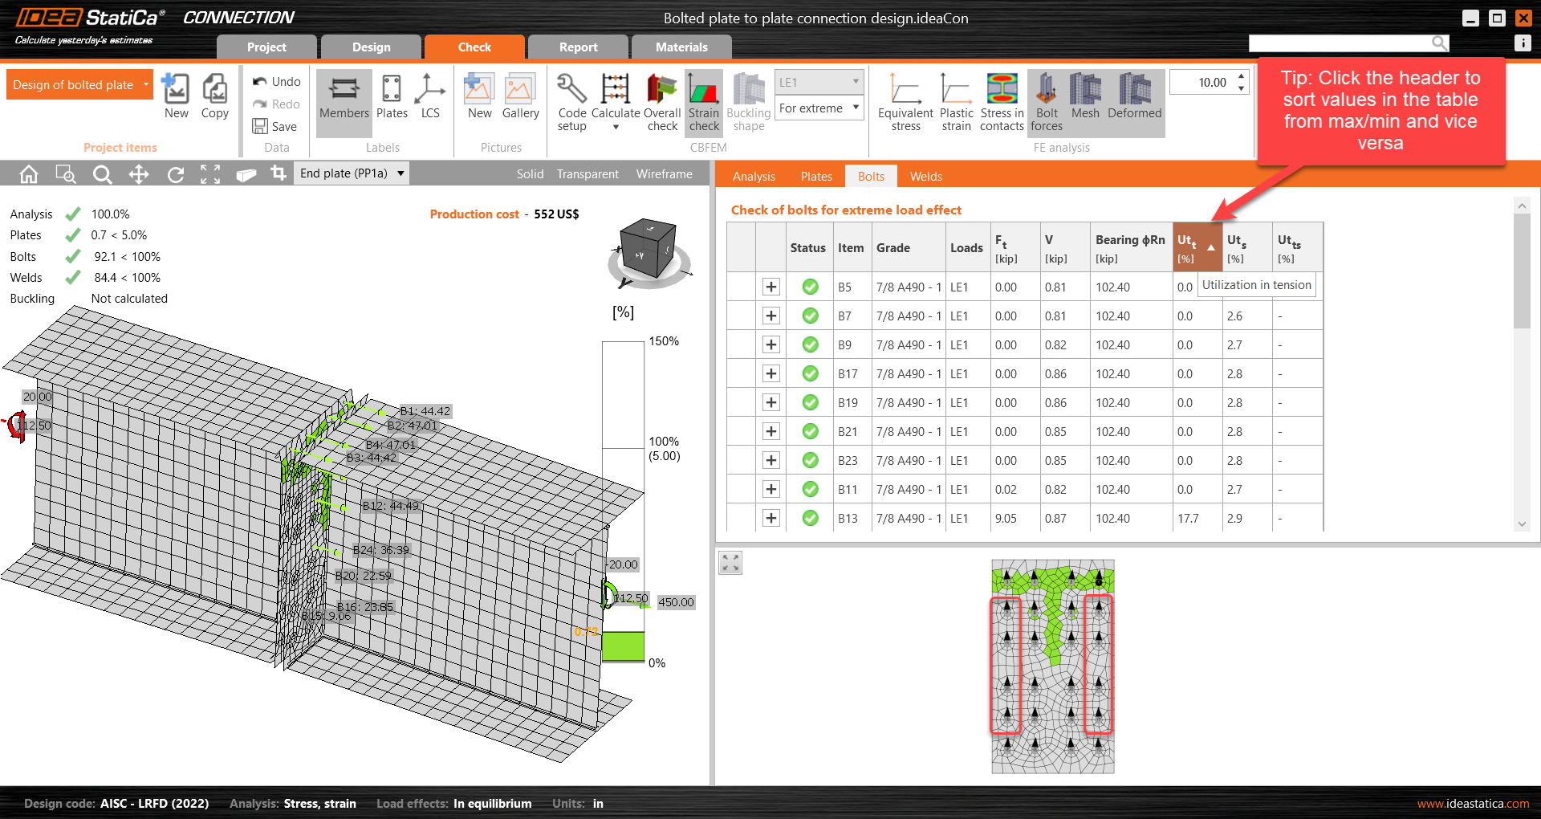Open the Welds results tab
The image size is (1541, 819).
point(925,176)
